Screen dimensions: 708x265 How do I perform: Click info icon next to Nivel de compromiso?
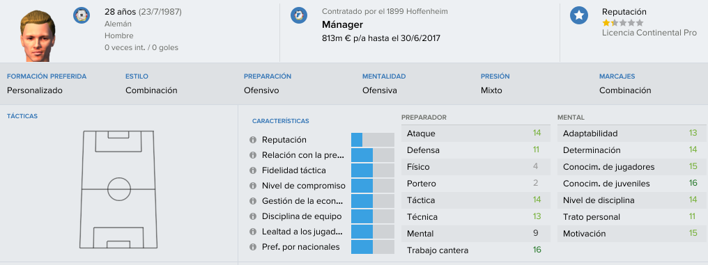coord(253,186)
